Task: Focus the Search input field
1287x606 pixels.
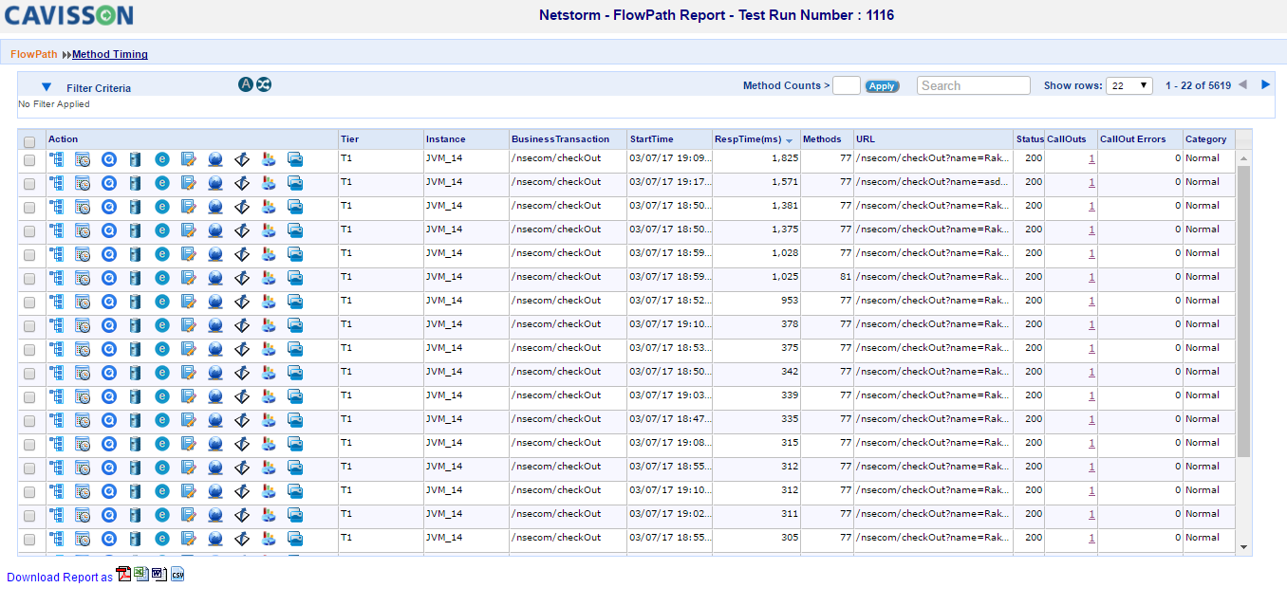Action: tap(974, 85)
